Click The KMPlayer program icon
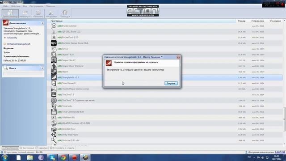The height and width of the screenshot is (161, 286). point(54,89)
